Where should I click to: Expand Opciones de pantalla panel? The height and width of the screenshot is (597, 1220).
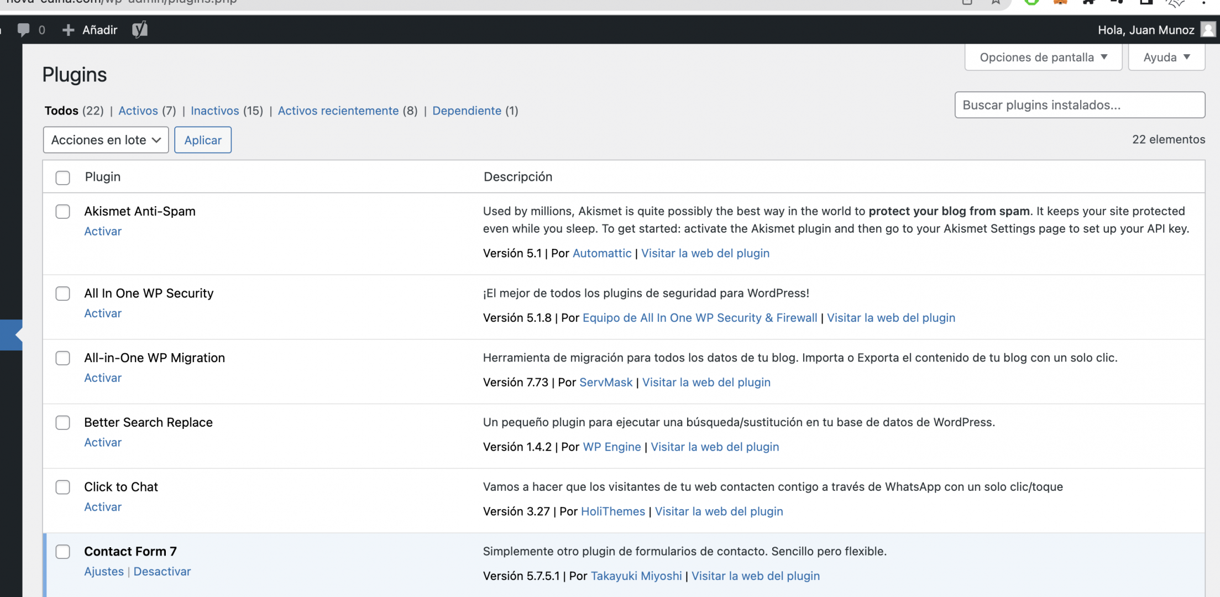tap(1043, 57)
